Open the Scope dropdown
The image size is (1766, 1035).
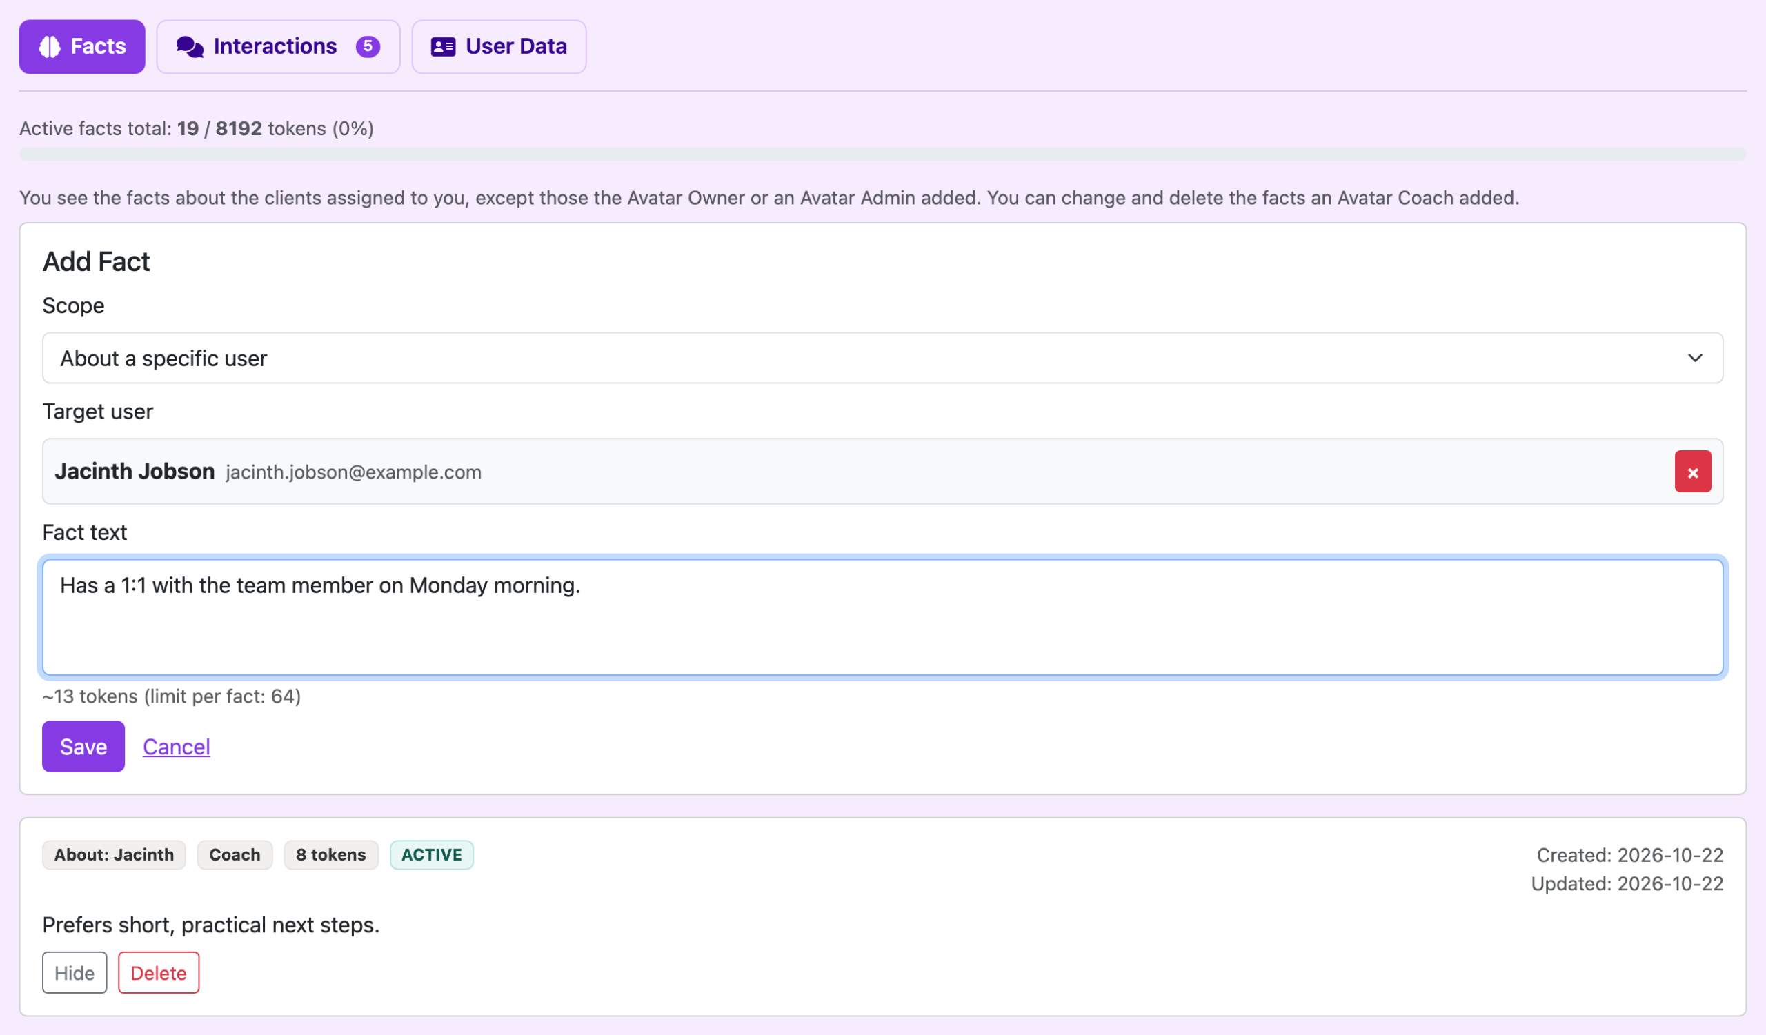(x=882, y=358)
